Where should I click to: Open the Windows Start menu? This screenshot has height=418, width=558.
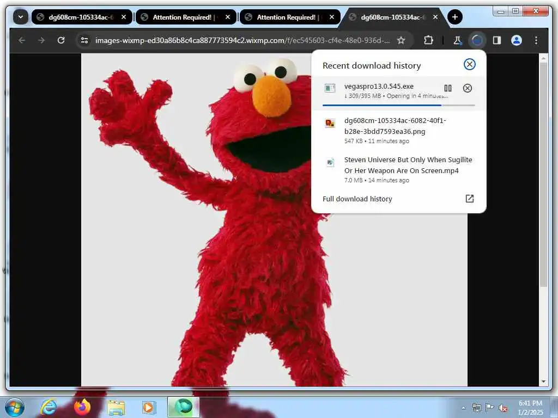click(15, 407)
